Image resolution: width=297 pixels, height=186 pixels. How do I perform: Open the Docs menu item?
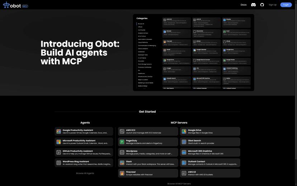pos(244,5)
